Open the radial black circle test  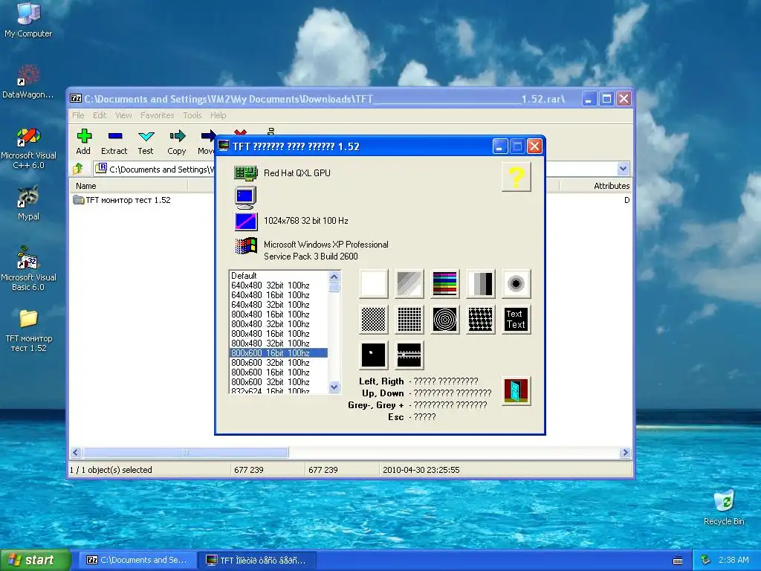tap(516, 283)
